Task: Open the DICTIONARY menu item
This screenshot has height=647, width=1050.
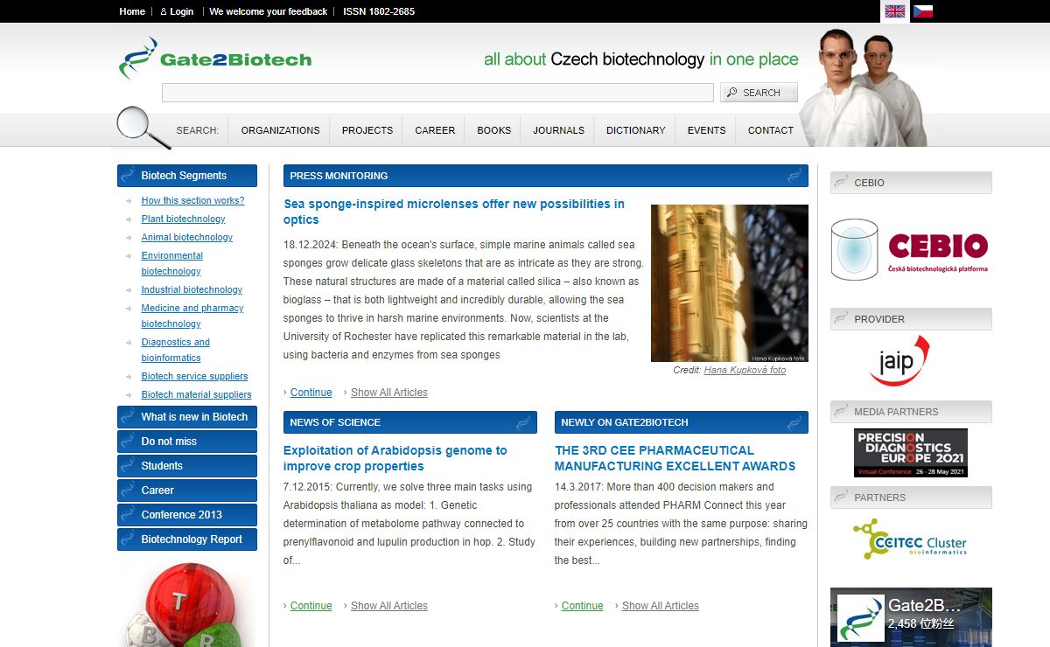Action: tap(636, 130)
